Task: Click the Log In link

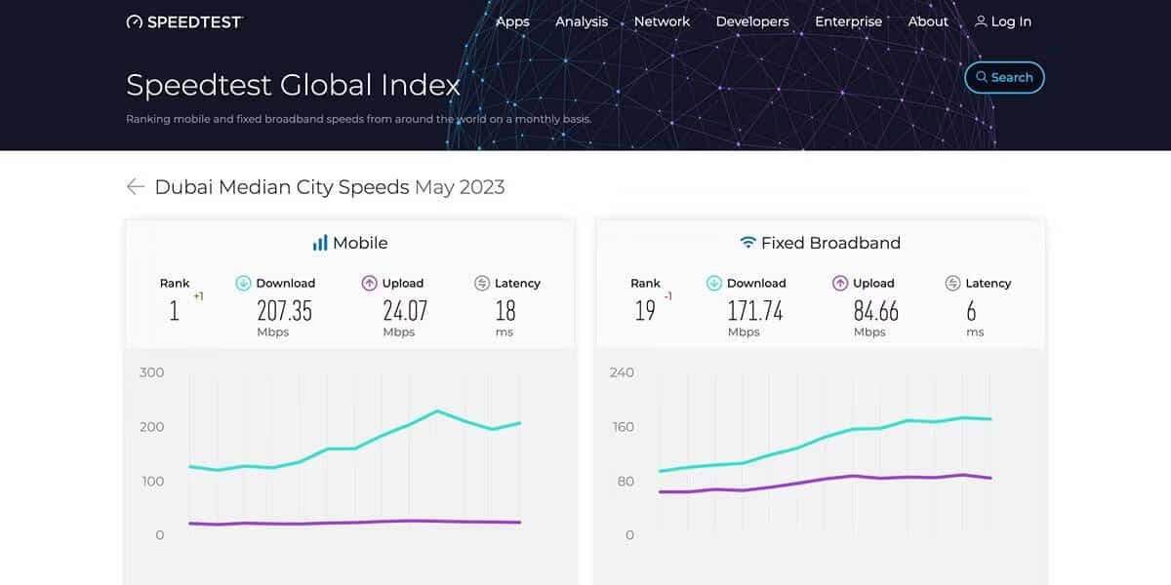Action: (1011, 21)
